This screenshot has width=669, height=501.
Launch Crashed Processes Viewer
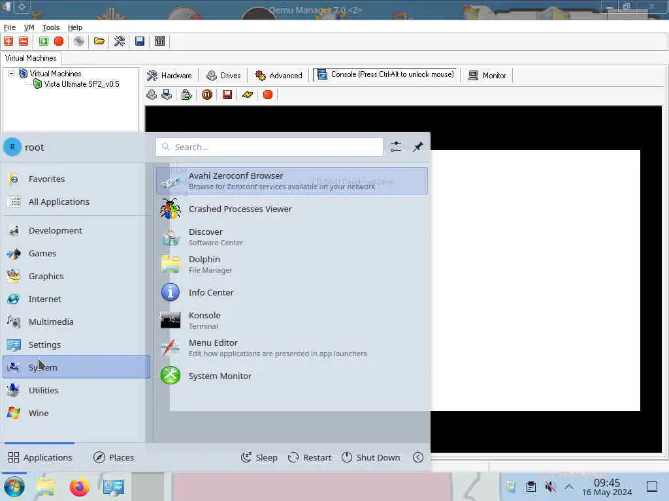coord(292,209)
